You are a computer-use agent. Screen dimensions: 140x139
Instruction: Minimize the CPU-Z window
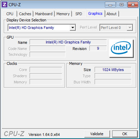coord(110,5)
